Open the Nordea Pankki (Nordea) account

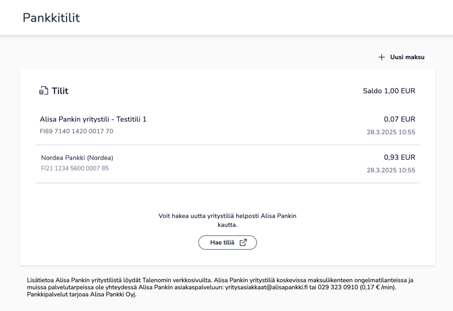pyautogui.click(x=227, y=164)
